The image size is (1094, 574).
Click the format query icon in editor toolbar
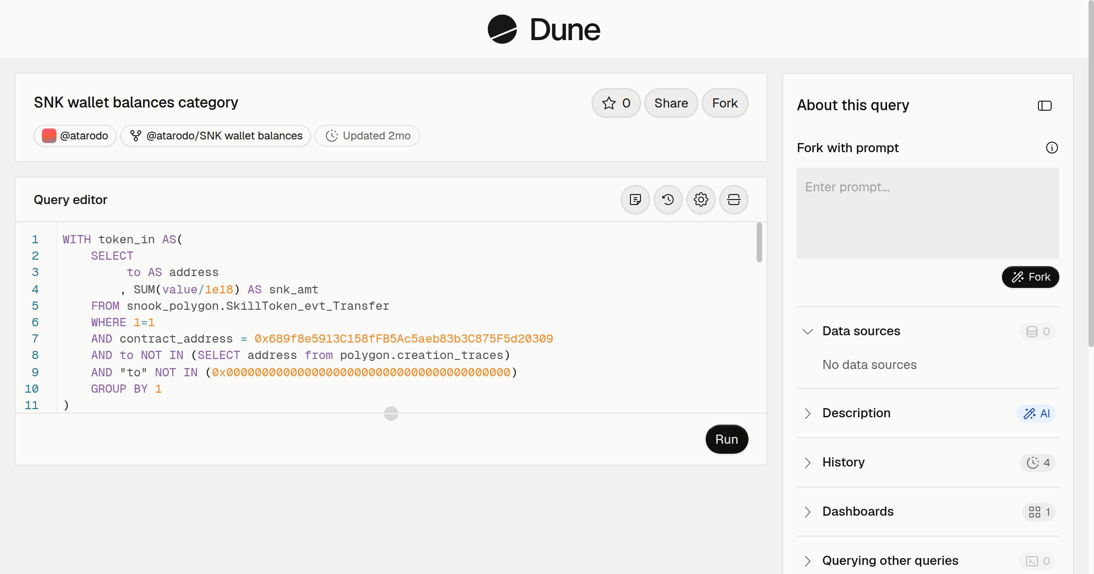click(x=635, y=200)
